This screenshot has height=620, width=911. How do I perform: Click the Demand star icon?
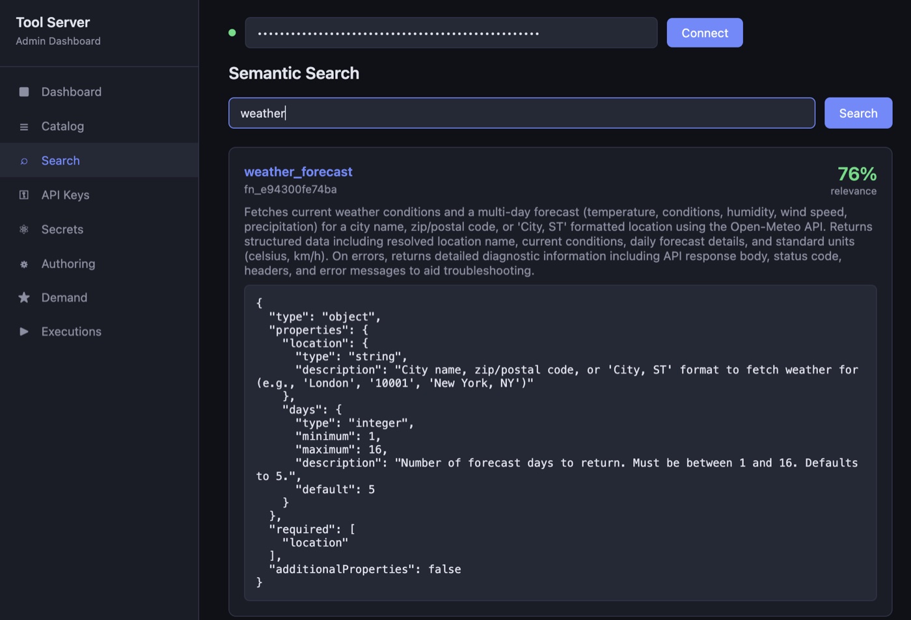(x=24, y=297)
